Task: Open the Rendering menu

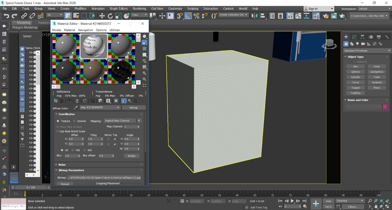Action: pyautogui.click(x=139, y=9)
